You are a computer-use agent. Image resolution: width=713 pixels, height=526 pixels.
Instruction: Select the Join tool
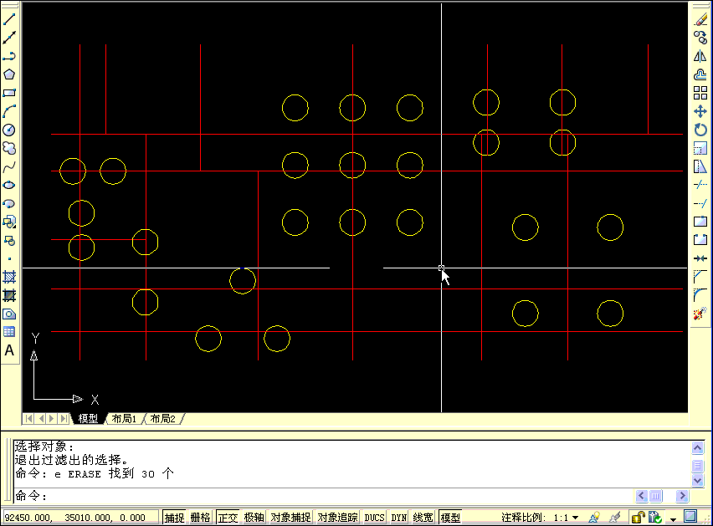700,258
